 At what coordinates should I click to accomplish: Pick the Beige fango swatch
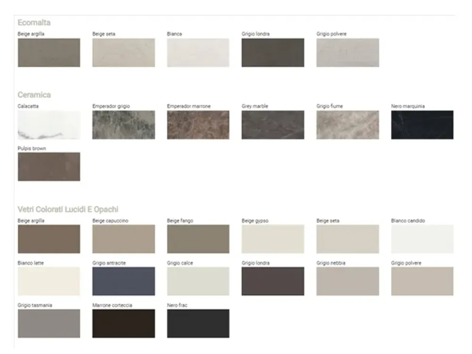point(198,239)
